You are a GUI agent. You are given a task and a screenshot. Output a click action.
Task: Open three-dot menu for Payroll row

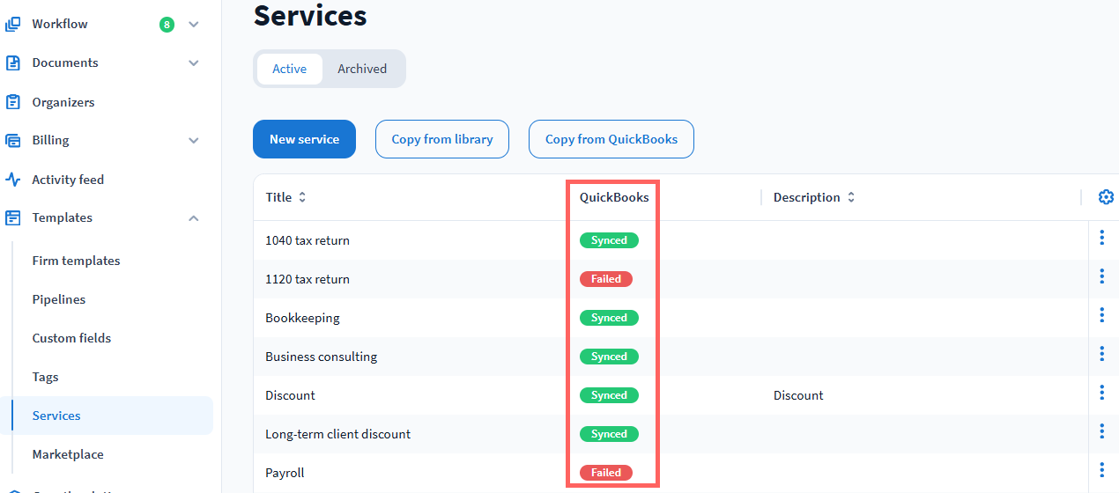pos(1101,470)
